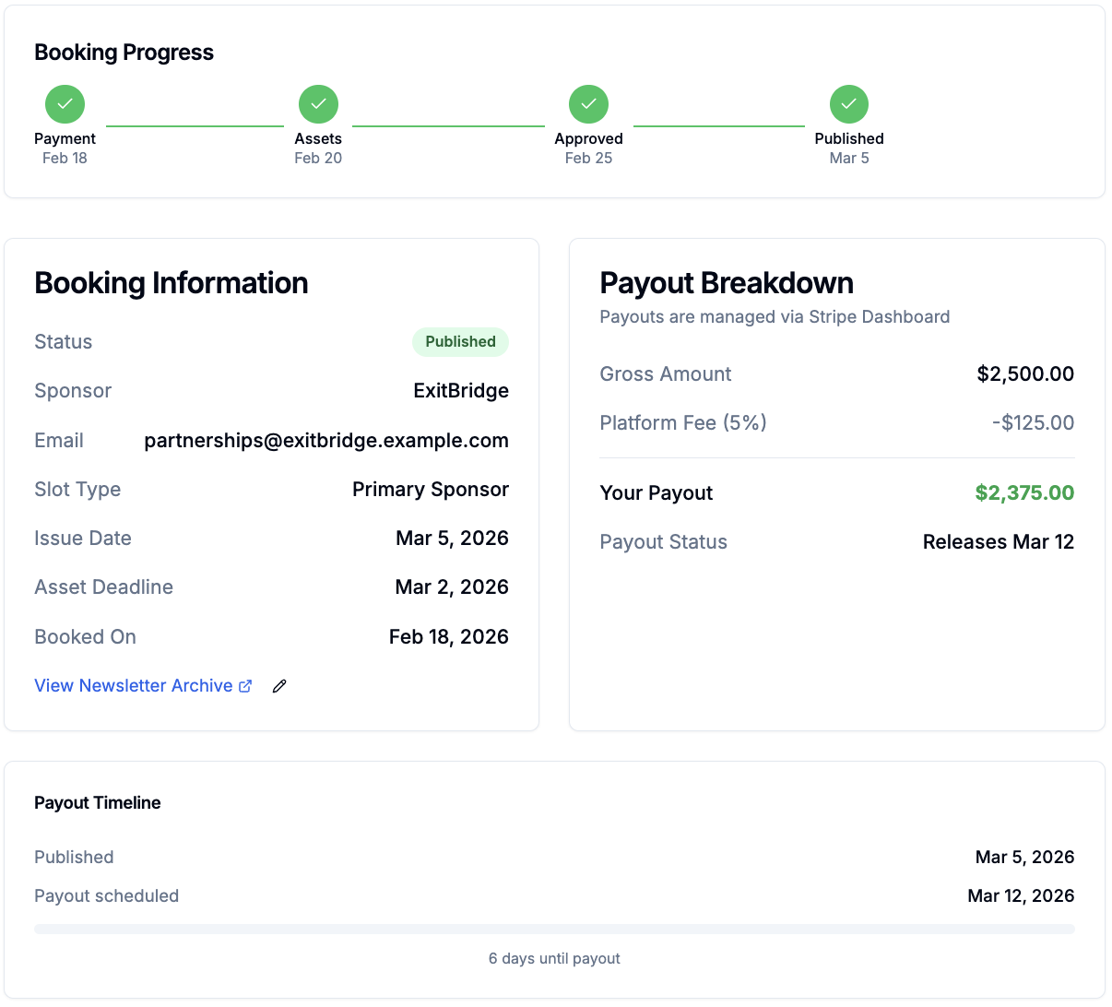The width and height of the screenshot is (1112, 1007).
Task: Select the Payout Timeline section header
Action: click(97, 802)
